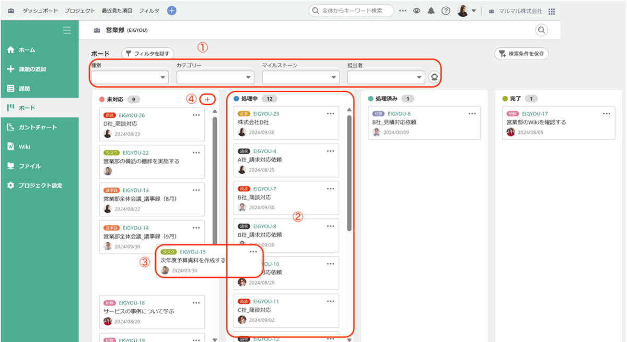Open the EIGYOU-23 issue link
Viewport: 627px width, 342px height.
point(266,114)
